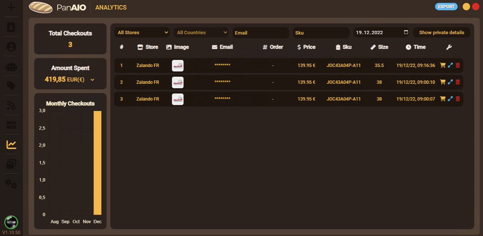Viewport: 483px width, 236px height.
Task: Expand details icon for 09:00:07 checkout
Action: pyautogui.click(x=450, y=99)
